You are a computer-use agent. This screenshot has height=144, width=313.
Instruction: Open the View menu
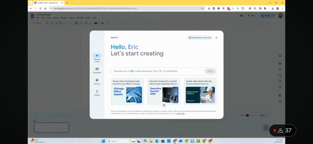pyautogui.click(x=49, y=18)
